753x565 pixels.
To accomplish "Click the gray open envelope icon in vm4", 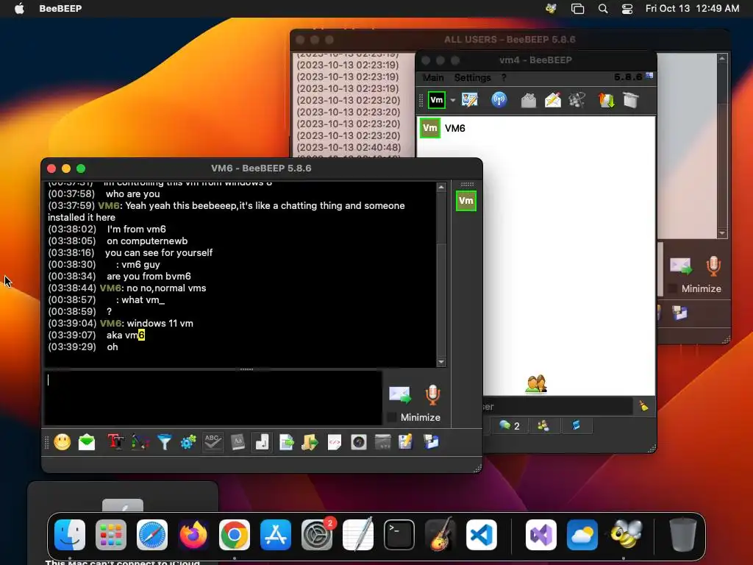I will [x=528, y=100].
